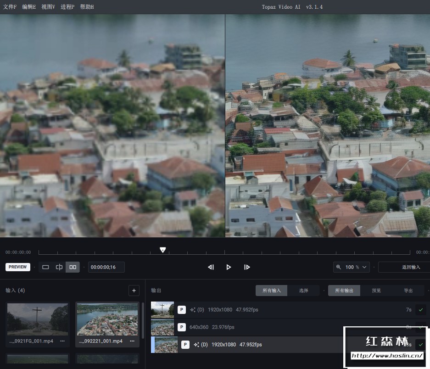Click the PREVIEW button

point(18,267)
